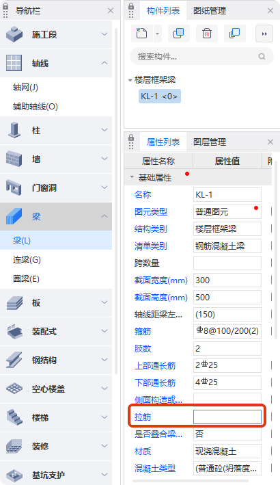This screenshot has height=485, width=280.
Task: Click the 上部通长筋 value field
Action: tap(227, 365)
